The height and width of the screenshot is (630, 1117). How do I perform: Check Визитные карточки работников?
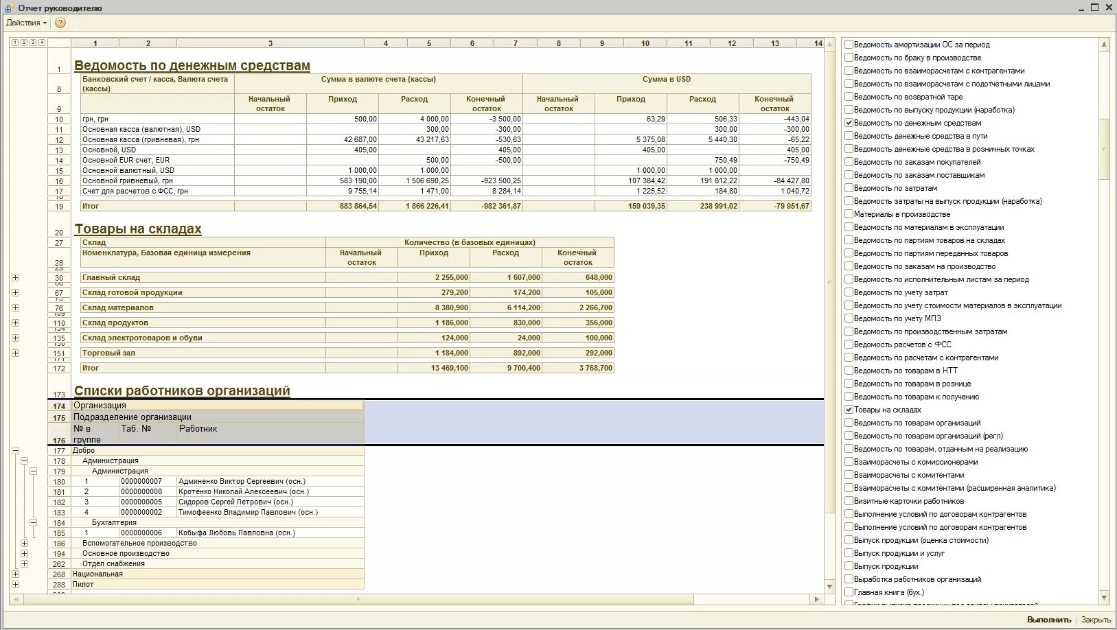849,501
